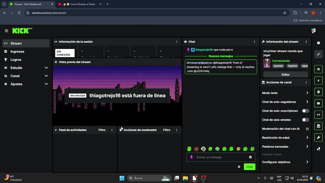Image resolution: width=325 pixels, height=183 pixels.
Task: Toggle the stream preview panel icon
Action: [x=318, y=69]
